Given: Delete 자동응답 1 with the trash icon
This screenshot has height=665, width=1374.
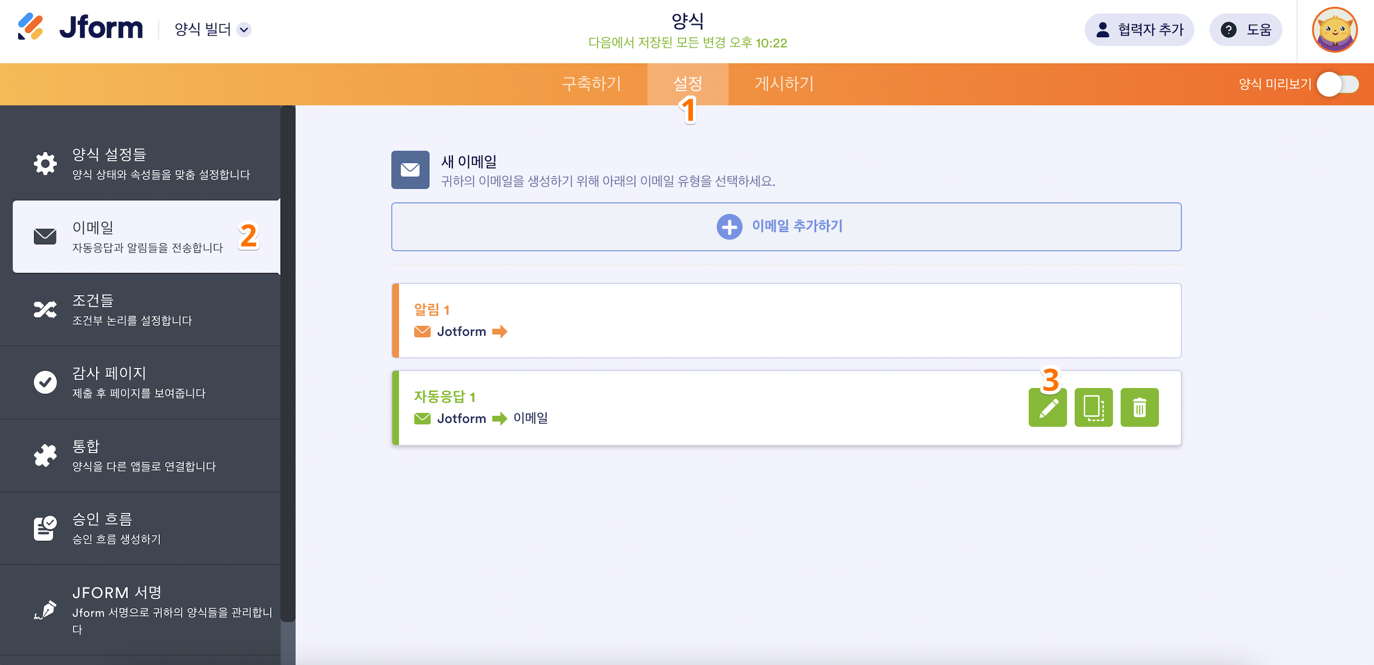Looking at the screenshot, I should [1139, 407].
